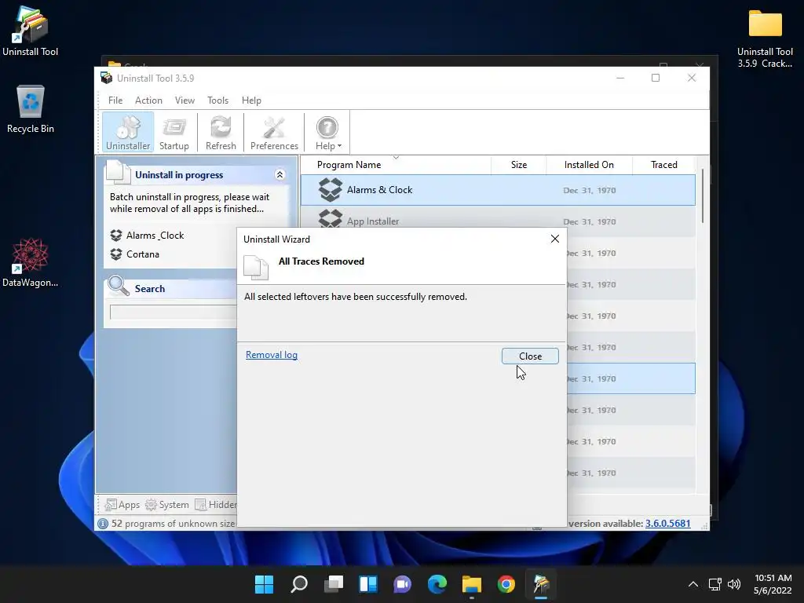This screenshot has width=804, height=603.
Task: Click the App Installer package icon
Action: (x=331, y=219)
